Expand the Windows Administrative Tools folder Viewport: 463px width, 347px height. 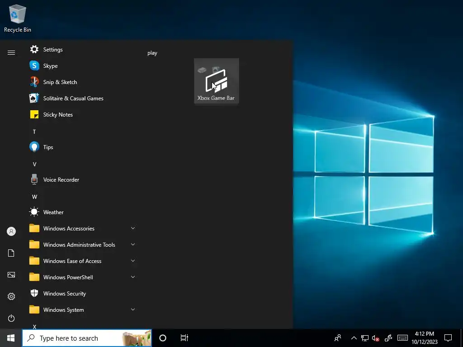[x=82, y=244]
